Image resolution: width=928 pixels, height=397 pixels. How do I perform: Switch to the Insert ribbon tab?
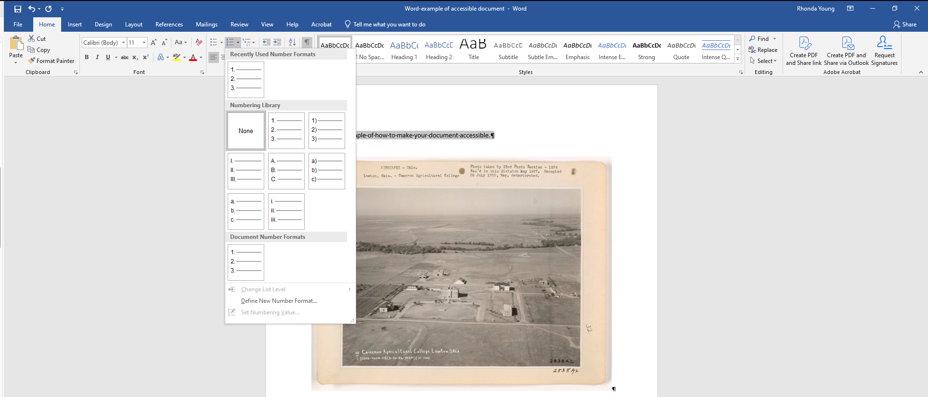(x=75, y=25)
